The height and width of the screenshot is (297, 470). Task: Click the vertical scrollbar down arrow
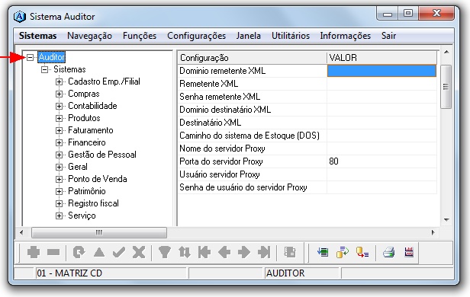446,220
